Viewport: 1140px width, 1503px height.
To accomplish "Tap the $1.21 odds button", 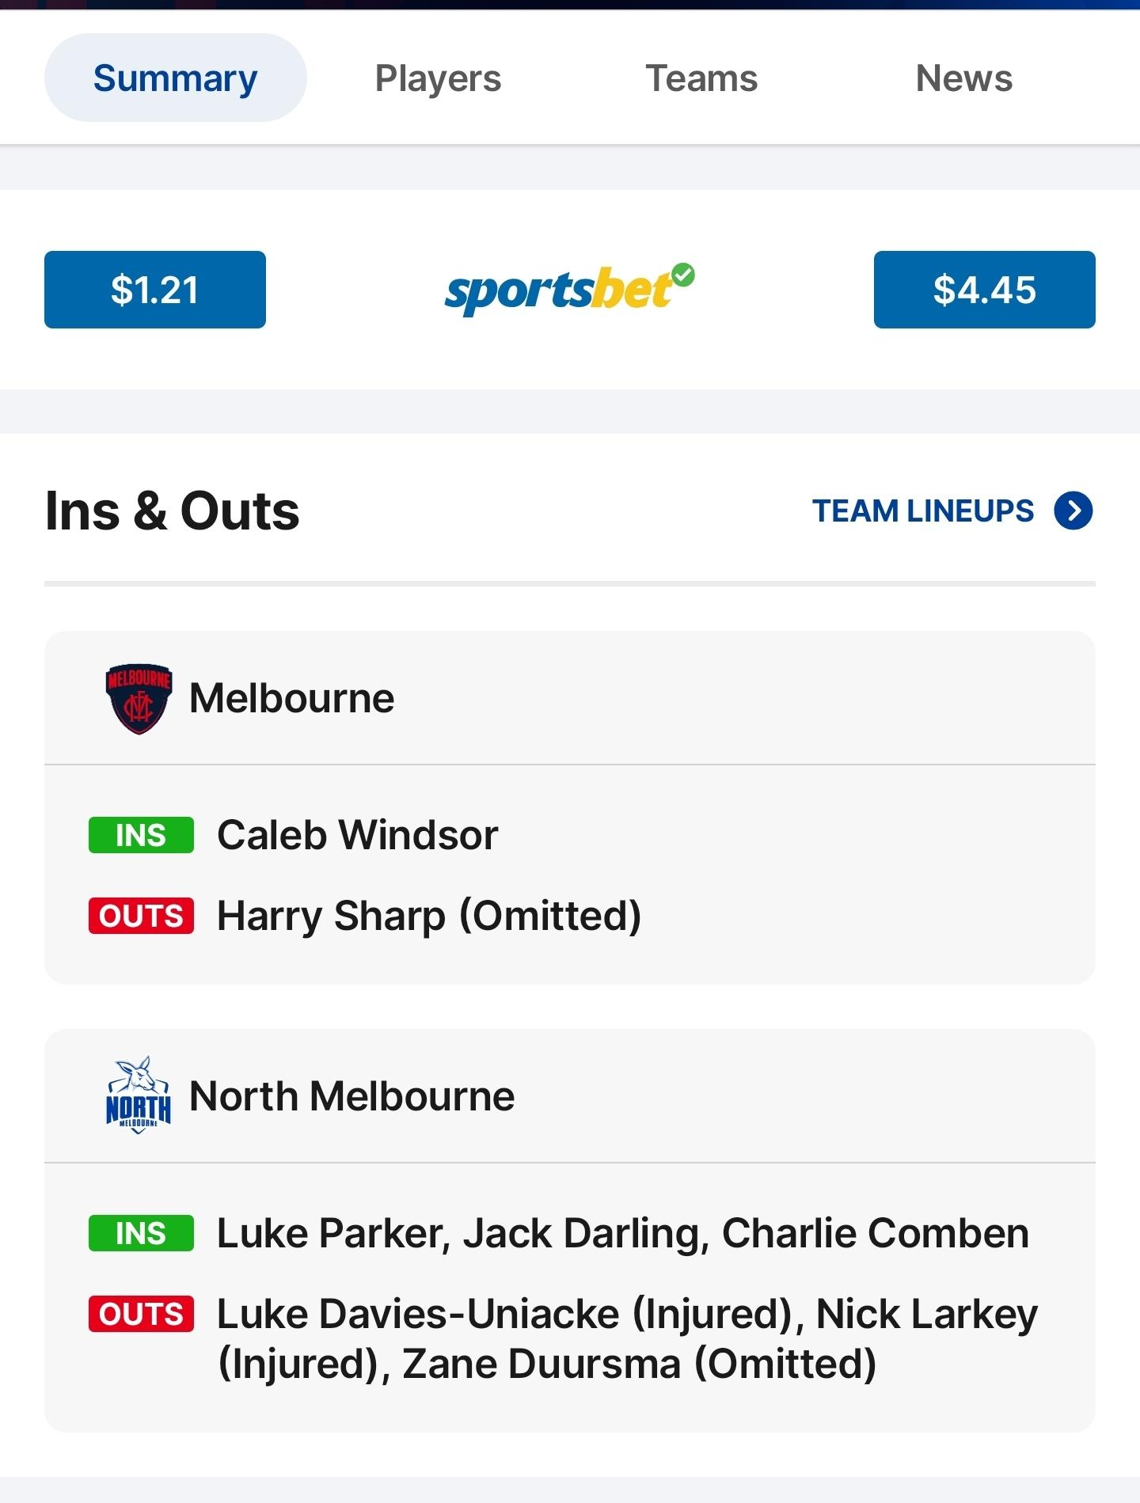I will [x=155, y=290].
